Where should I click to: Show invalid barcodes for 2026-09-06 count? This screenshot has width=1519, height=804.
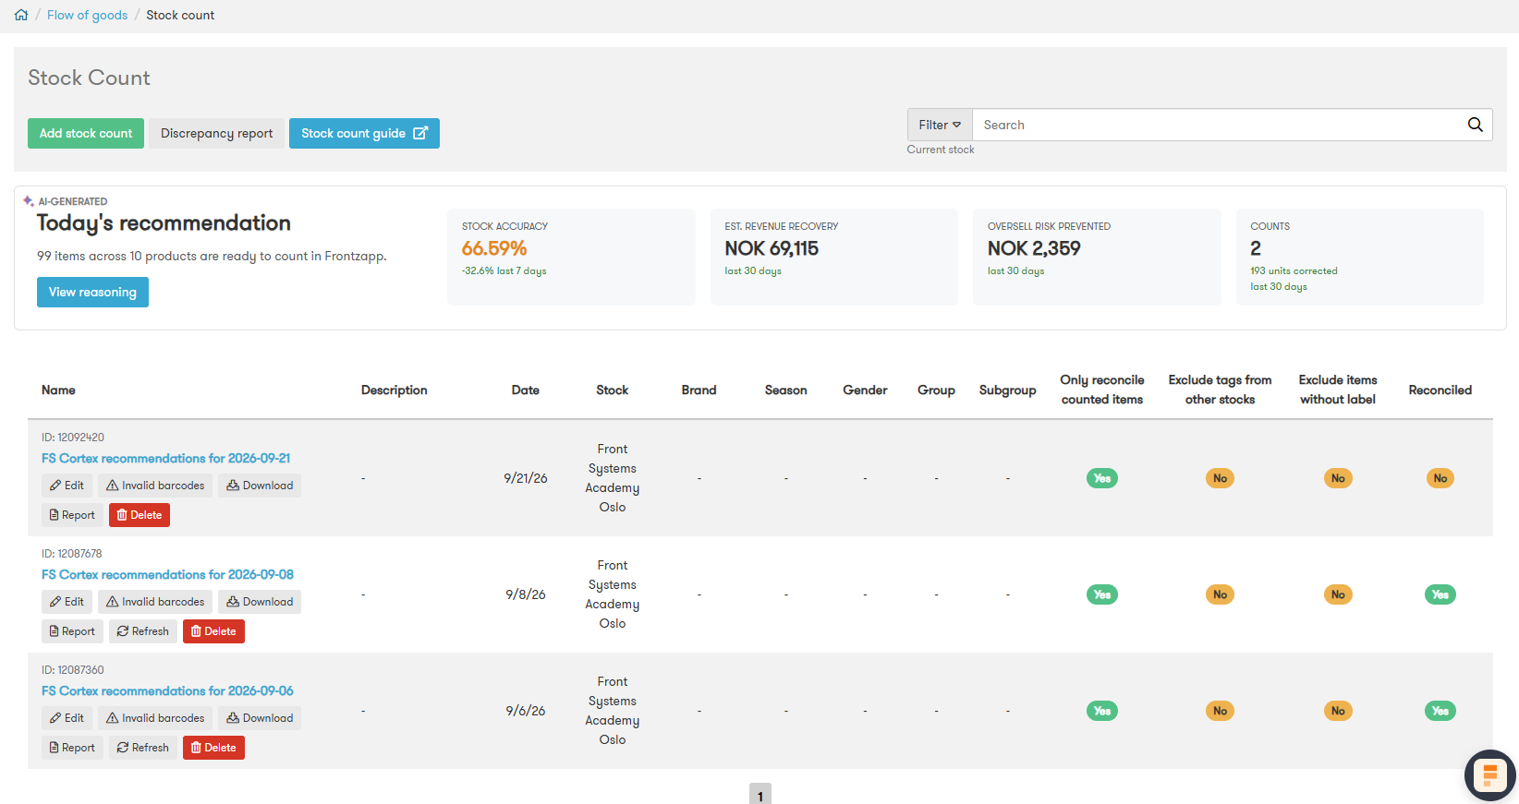click(155, 718)
